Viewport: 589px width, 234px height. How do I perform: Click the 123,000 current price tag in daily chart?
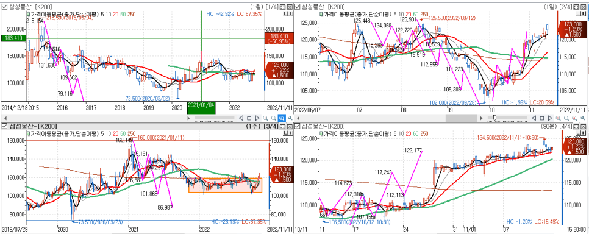coord(573,29)
